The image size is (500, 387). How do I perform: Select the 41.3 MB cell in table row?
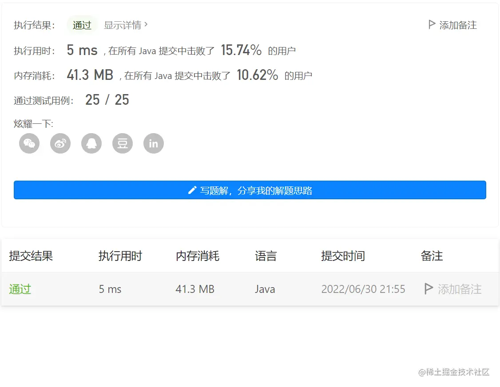195,289
